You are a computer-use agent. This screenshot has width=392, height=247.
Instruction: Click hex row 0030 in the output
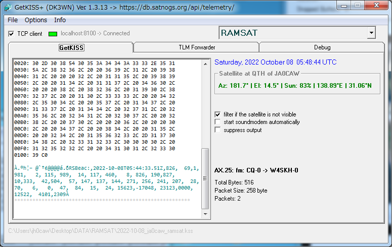click(95, 70)
